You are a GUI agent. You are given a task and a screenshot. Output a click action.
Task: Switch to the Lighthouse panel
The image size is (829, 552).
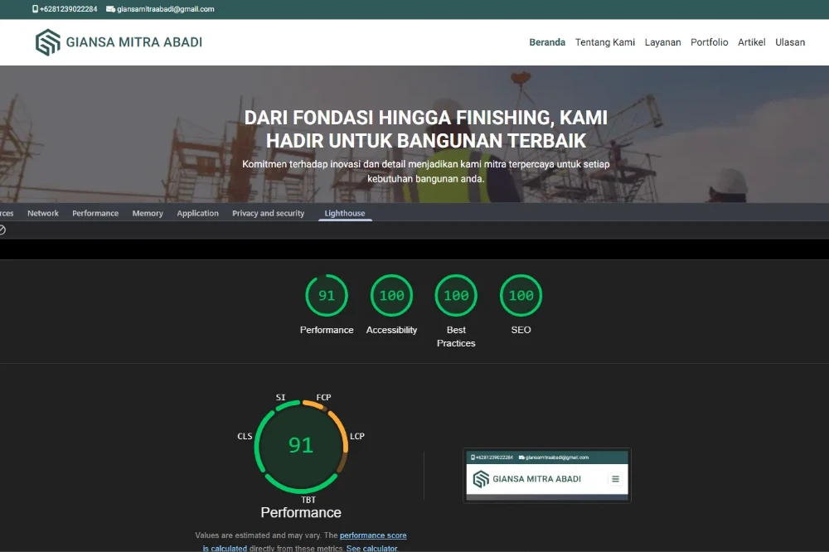pyautogui.click(x=345, y=213)
